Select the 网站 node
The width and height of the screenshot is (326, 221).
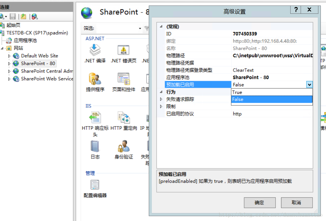pos(18,48)
